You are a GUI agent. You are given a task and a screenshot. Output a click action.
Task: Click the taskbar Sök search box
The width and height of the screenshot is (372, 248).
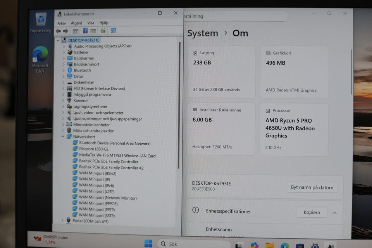[194, 244]
